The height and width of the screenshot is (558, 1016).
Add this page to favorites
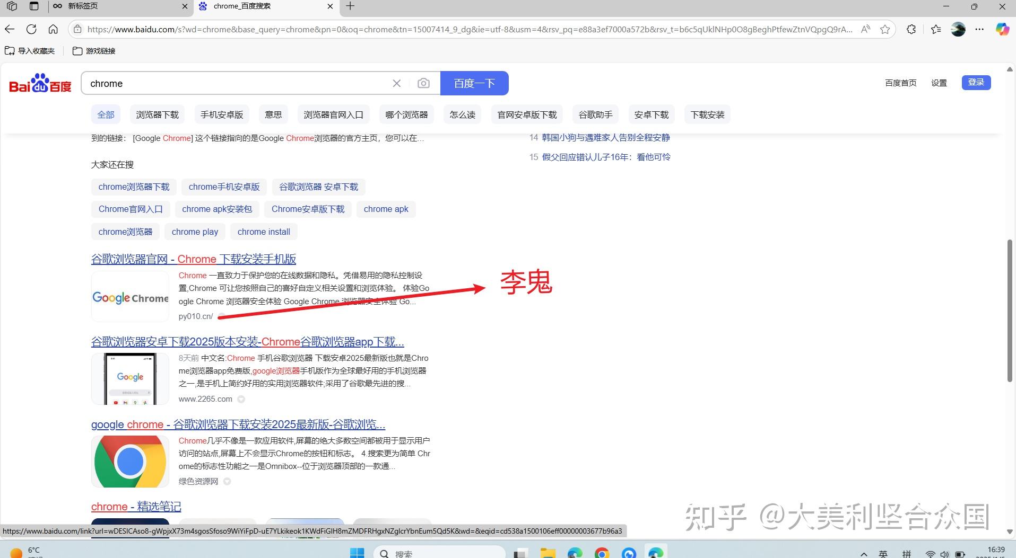(x=885, y=29)
